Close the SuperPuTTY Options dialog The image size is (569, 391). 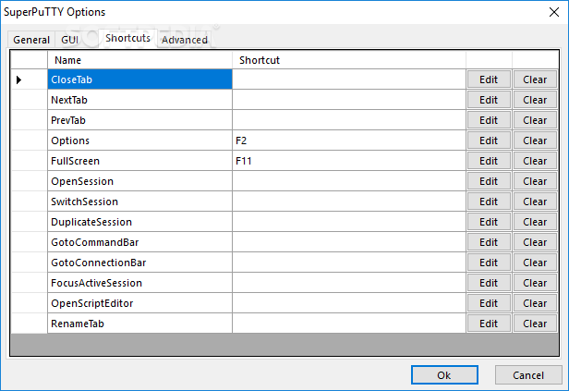tap(554, 12)
